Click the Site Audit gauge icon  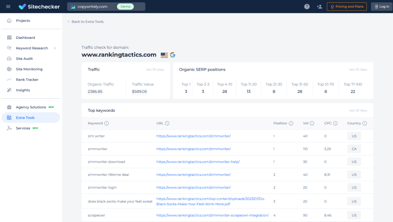coord(9,58)
